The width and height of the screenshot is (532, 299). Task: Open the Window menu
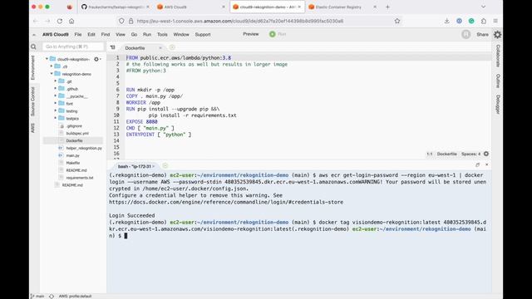181,35
